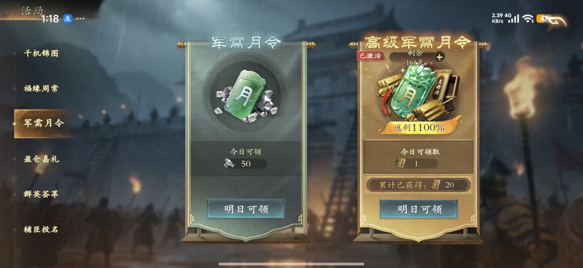This screenshot has height=268, width=583.
Task: Tap the blue Alipay status bar icon
Action: pyautogui.click(x=67, y=18)
